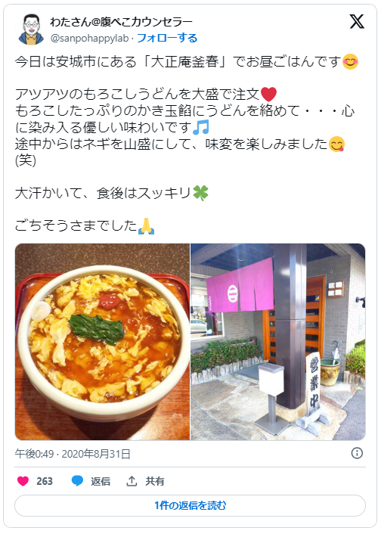Open the @sanpohappylab handle link

coord(89,38)
